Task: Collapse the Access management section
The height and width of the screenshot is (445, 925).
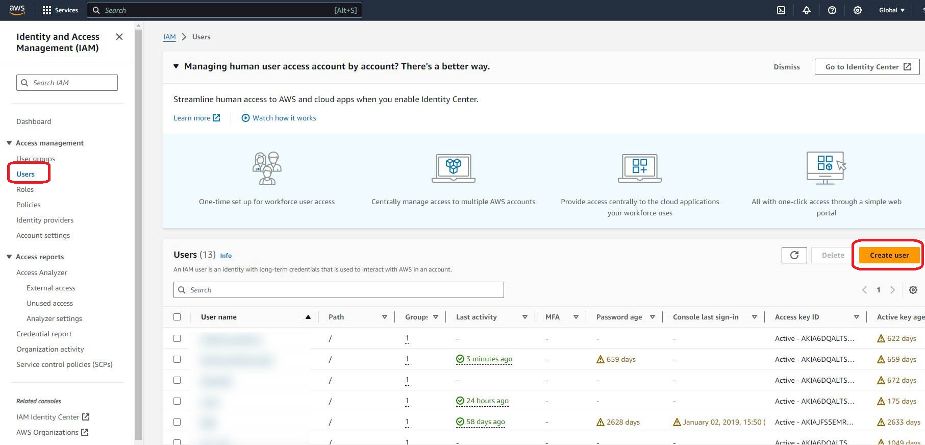Action: 9,143
